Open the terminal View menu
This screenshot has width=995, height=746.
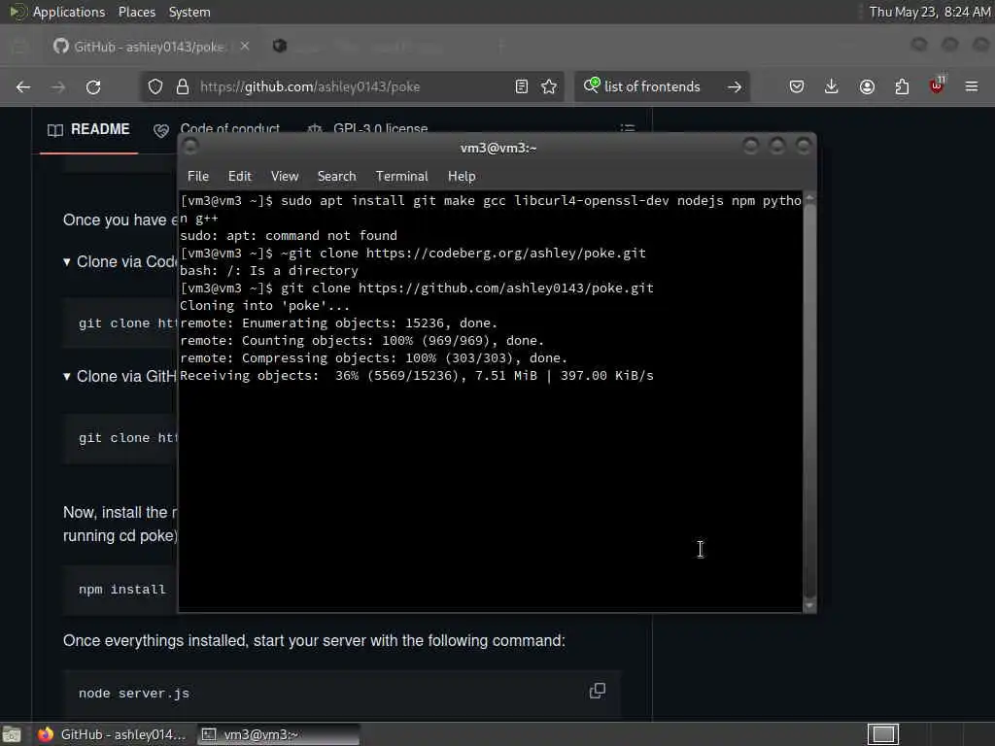285,177
